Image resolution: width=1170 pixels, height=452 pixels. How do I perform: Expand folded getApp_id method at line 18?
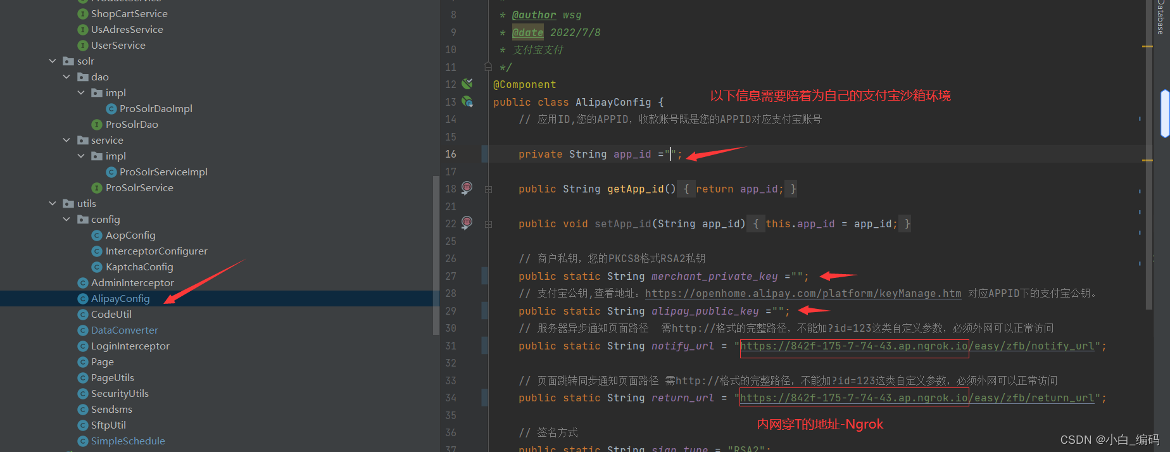pyautogui.click(x=488, y=189)
